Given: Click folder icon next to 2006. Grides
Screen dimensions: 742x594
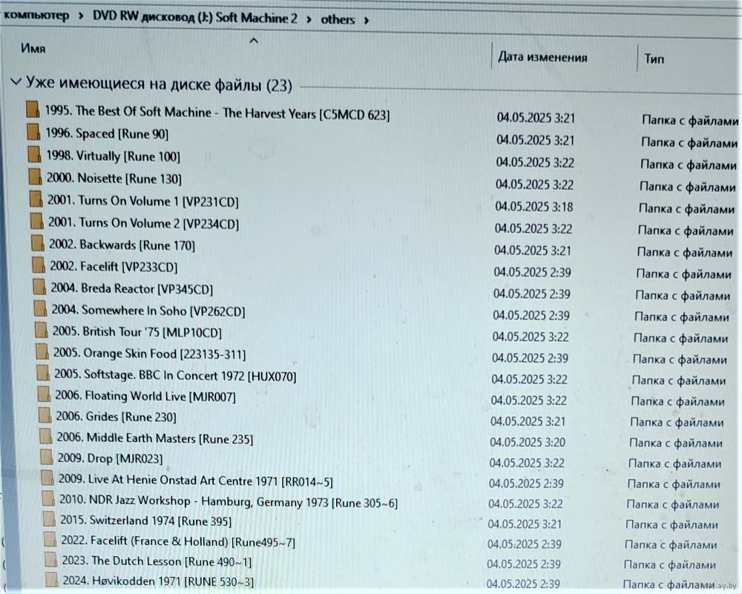Looking at the screenshot, I should [45, 415].
